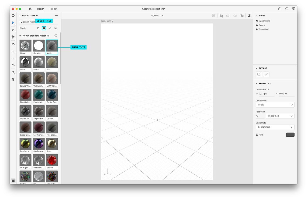Filter assets by materials

coord(44,28)
